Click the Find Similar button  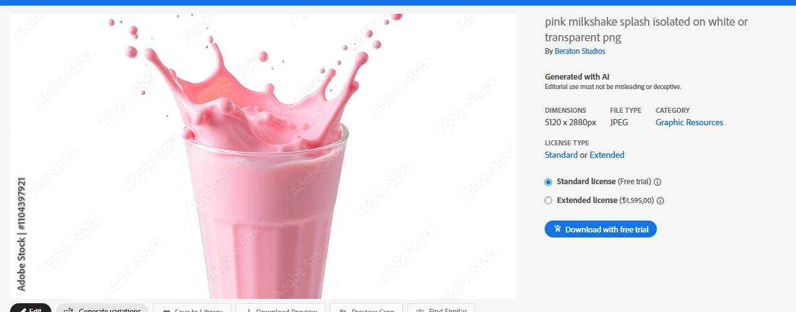(x=441, y=308)
